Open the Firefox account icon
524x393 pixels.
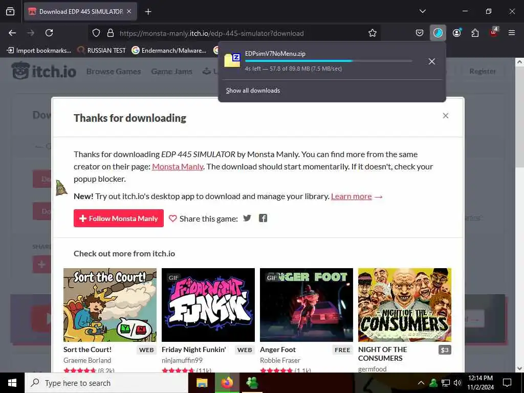457,33
